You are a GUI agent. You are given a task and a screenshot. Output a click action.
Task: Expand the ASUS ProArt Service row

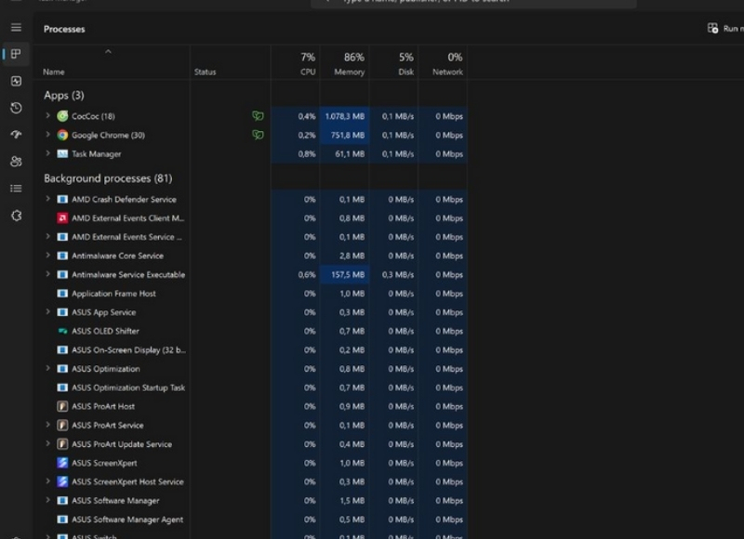click(47, 425)
